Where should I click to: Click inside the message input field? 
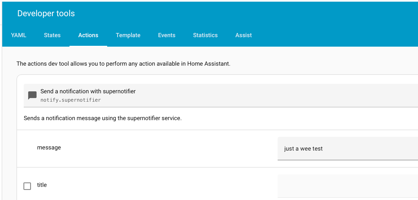[335, 149]
